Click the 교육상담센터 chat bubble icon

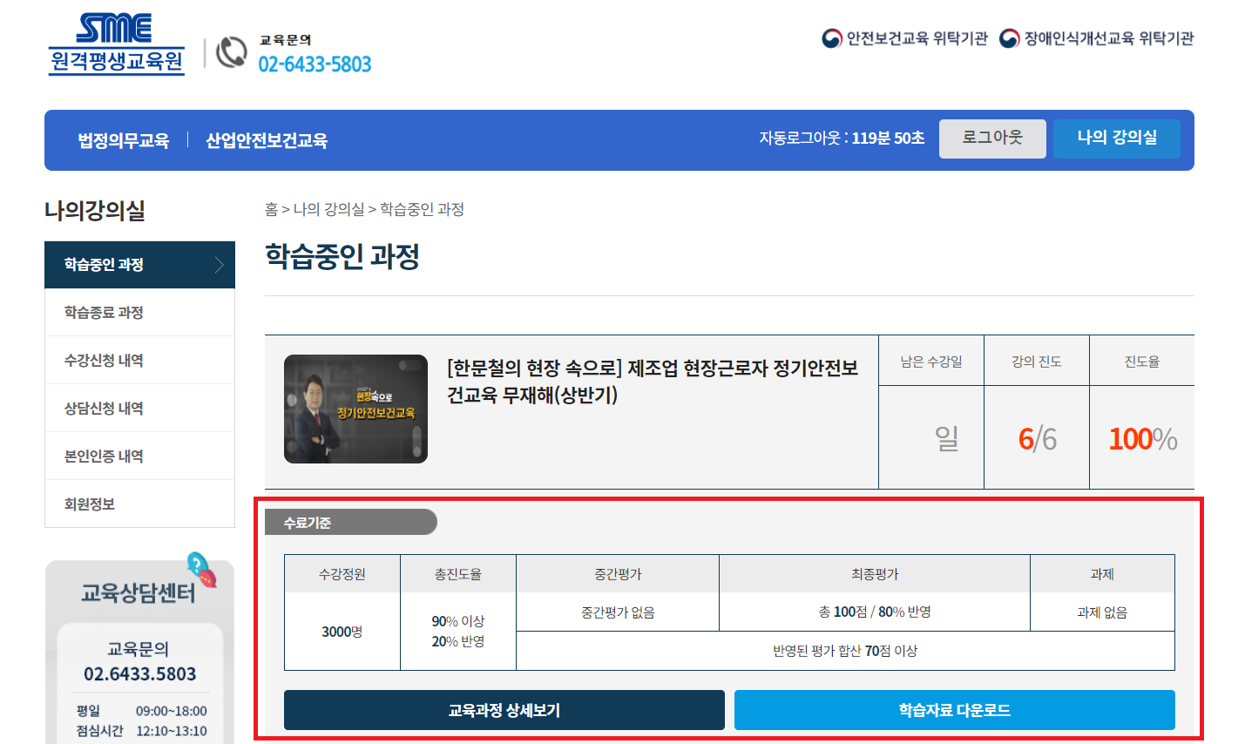coord(202,569)
